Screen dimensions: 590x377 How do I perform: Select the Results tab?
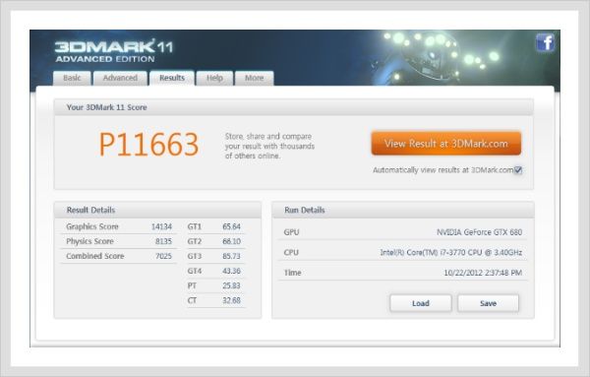click(x=172, y=78)
